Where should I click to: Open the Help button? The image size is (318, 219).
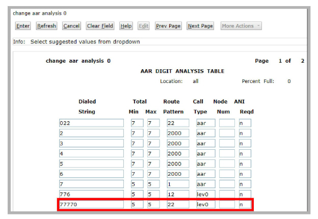(126, 26)
